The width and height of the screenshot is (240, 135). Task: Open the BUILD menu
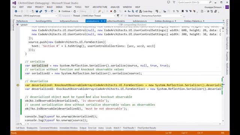[x=50, y=7]
